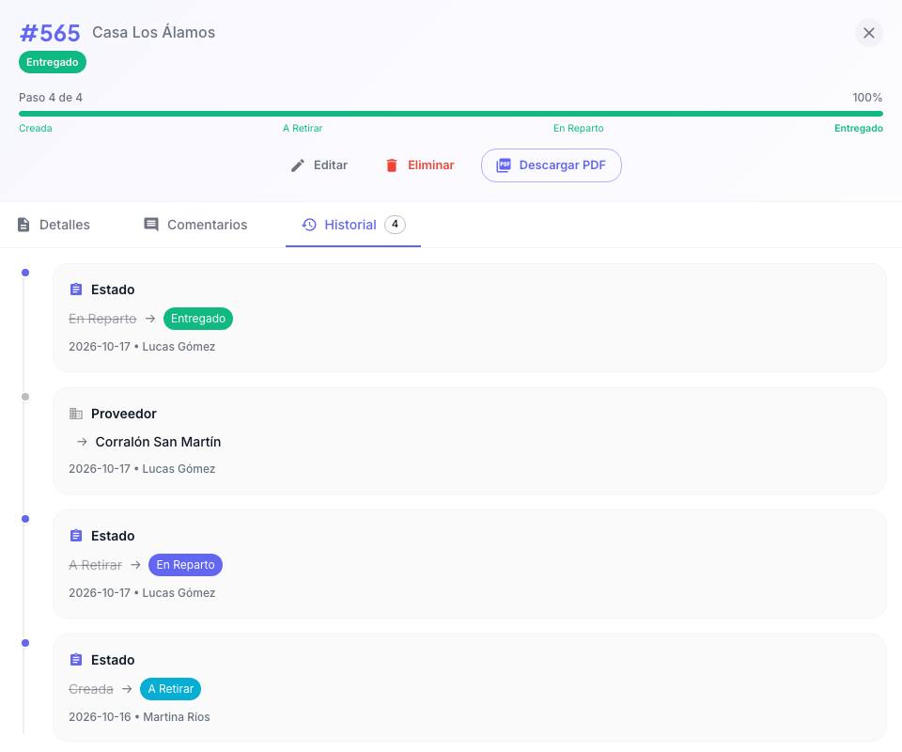This screenshot has height=752, width=902.
Task: Click the clipboard icon beside Entregado entry
Action: [76, 290]
